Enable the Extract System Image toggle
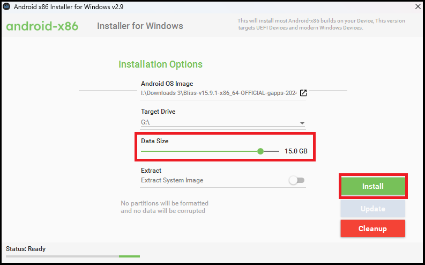The width and height of the screenshot is (425, 265). pyautogui.click(x=296, y=180)
